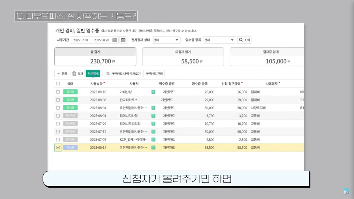Click date cell 2025-07-07
354x199 pixels.
pos(98,140)
